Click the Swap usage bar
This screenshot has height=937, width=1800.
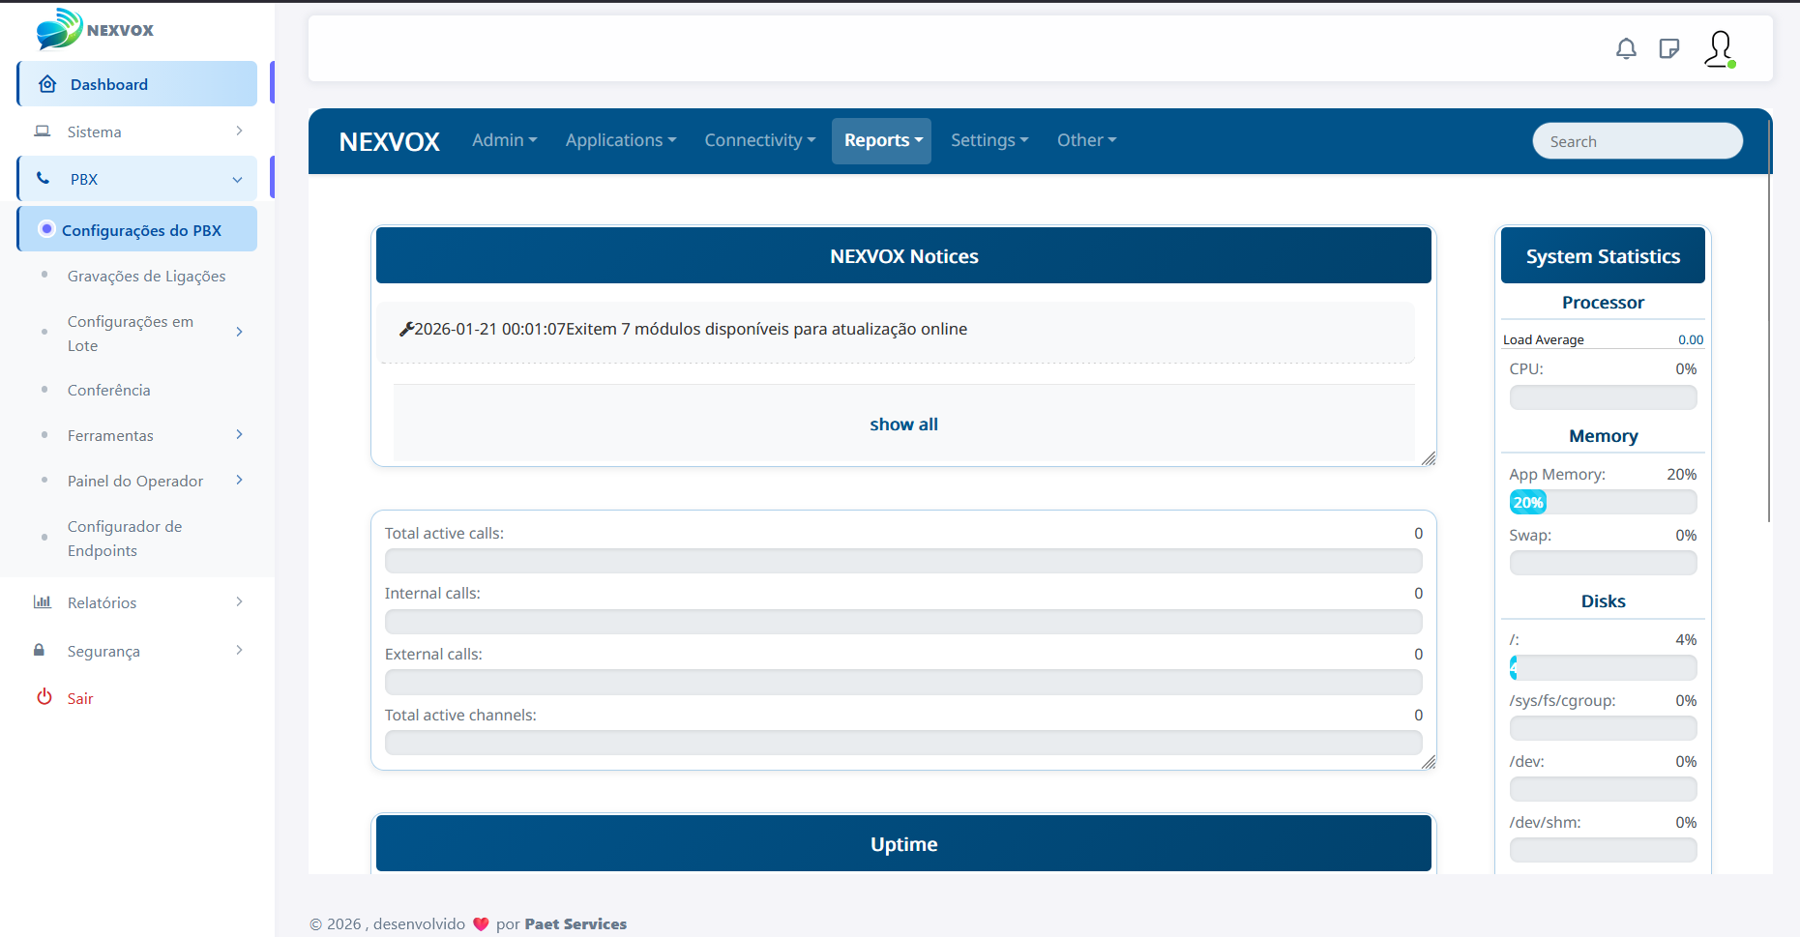pyautogui.click(x=1603, y=563)
